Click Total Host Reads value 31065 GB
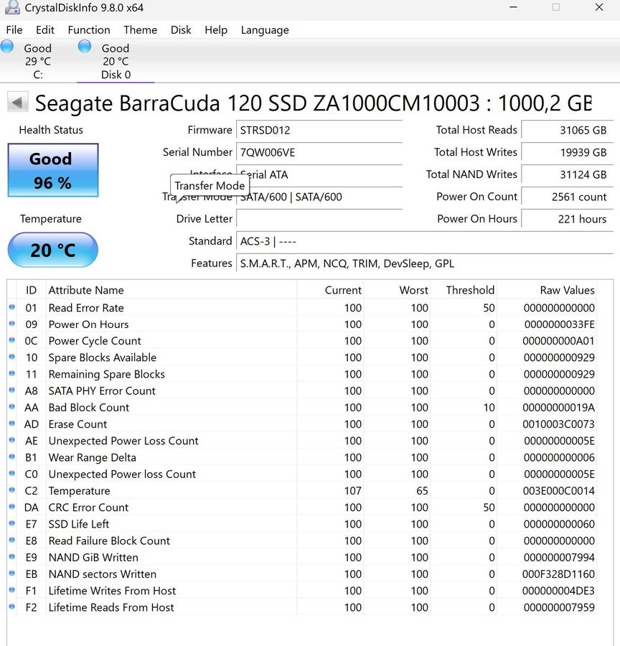 pyautogui.click(x=568, y=130)
